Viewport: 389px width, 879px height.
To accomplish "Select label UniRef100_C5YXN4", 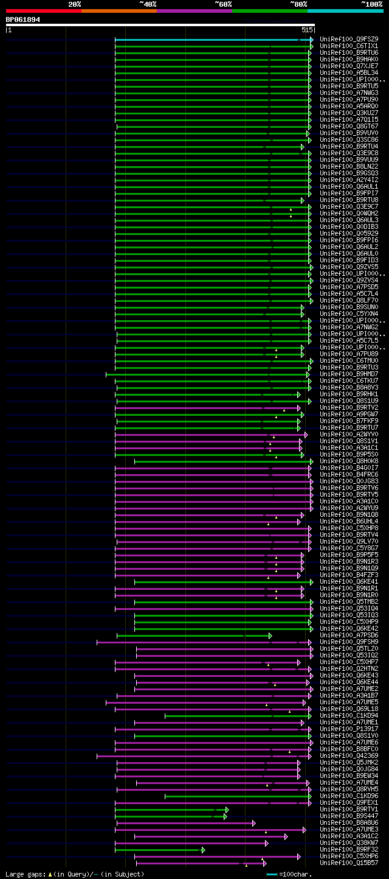I will [x=349, y=314].
